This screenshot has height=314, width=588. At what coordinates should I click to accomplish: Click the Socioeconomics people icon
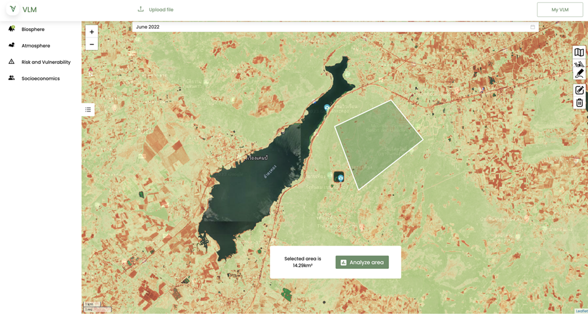(x=12, y=78)
